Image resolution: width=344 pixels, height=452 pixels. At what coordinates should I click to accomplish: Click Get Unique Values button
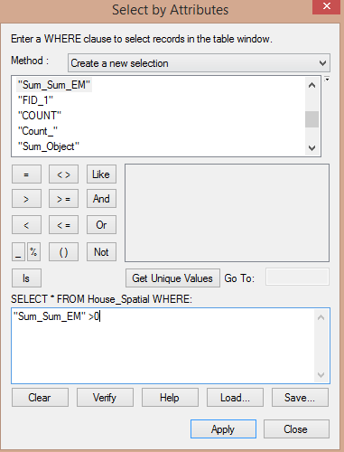(x=172, y=278)
